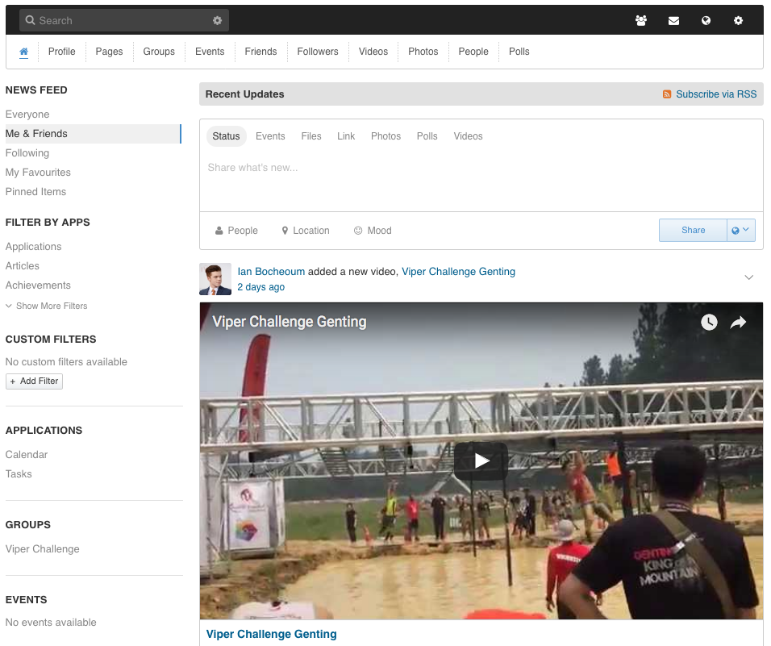
Task: Tag People on the new status post
Action: point(235,231)
